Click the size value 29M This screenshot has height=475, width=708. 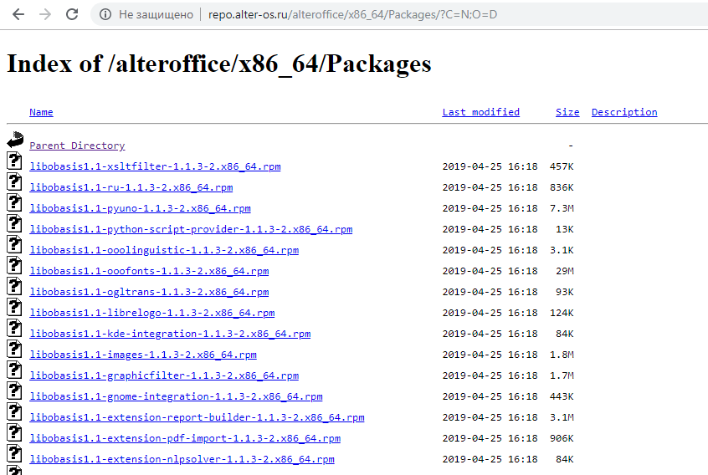coord(565,271)
